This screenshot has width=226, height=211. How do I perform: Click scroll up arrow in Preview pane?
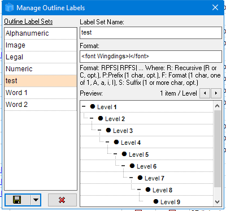coord(217,106)
